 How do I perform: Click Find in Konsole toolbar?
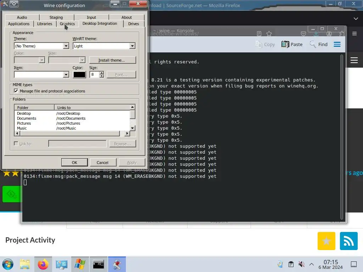pos(319,44)
